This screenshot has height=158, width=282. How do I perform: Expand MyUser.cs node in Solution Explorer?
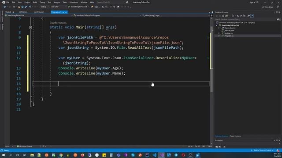[x=219, y=33]
